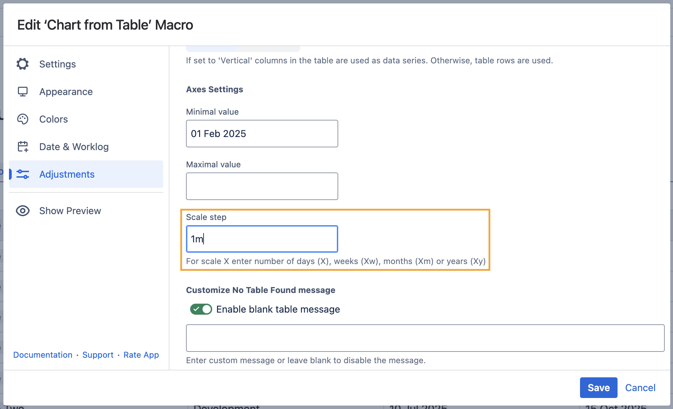This screenshot has width=673, height=409.
Task: Click the Appearance monitor icon
Action: click(x=23, y=92)
